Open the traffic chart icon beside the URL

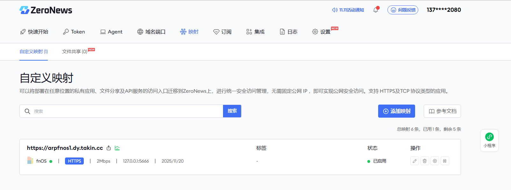tap(117, 148)
